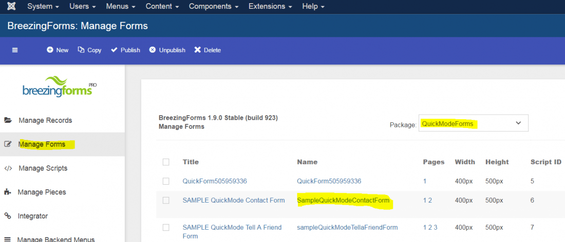Click the Height column header
The image size is (565, 242).
pos(497,162)
